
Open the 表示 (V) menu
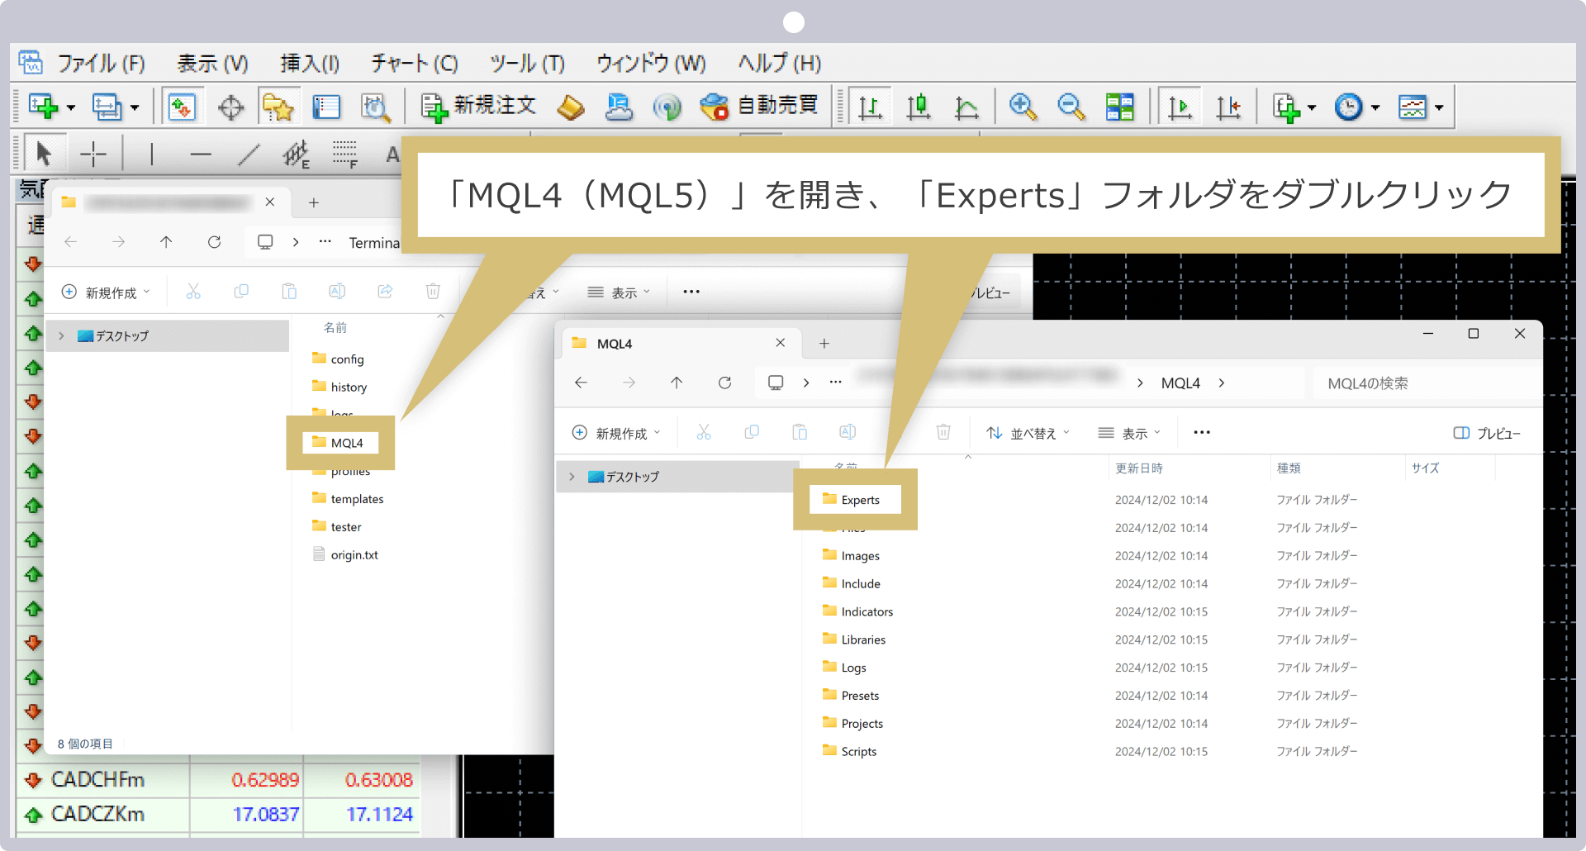click(x=212, y=64)
